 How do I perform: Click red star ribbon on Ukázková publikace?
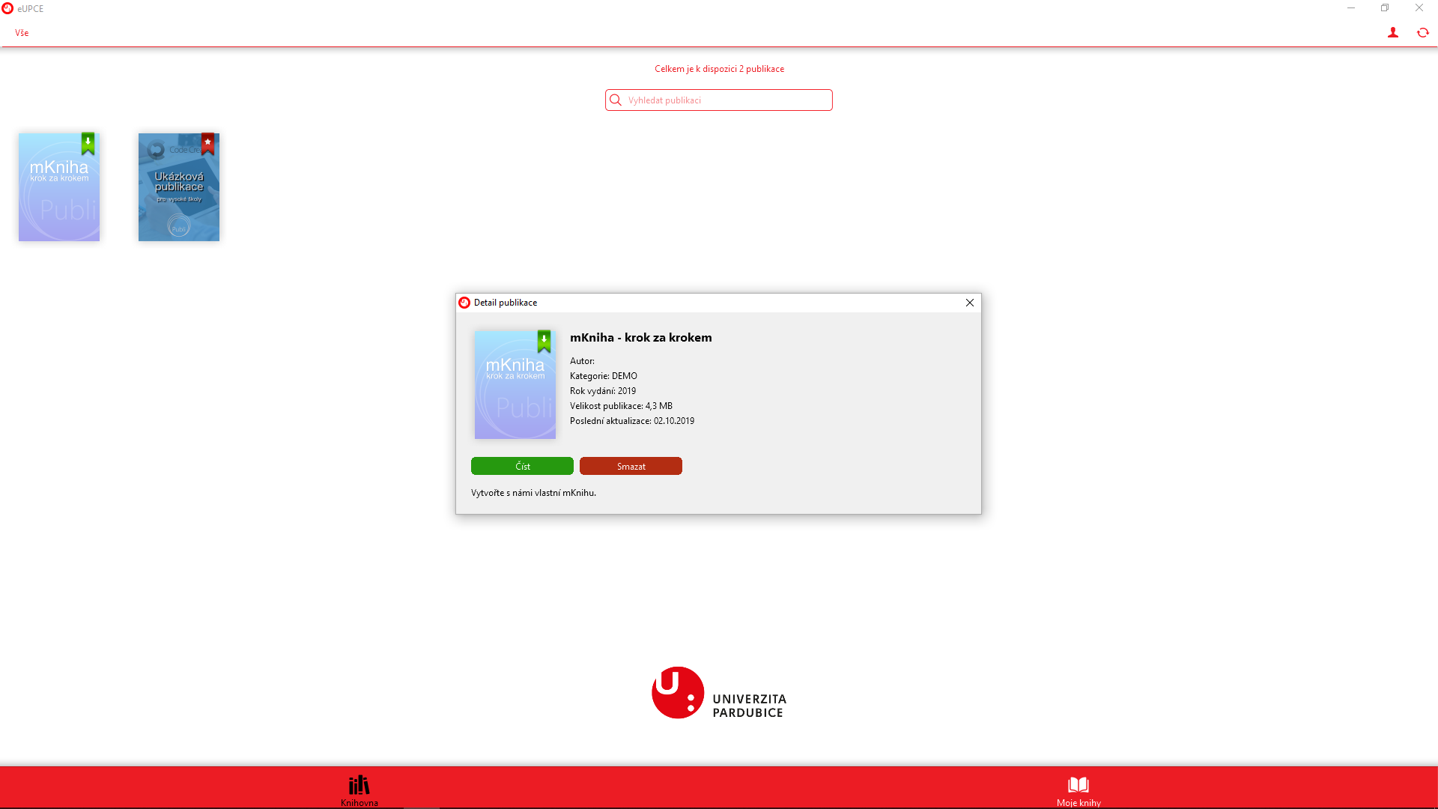coord(207,143)
